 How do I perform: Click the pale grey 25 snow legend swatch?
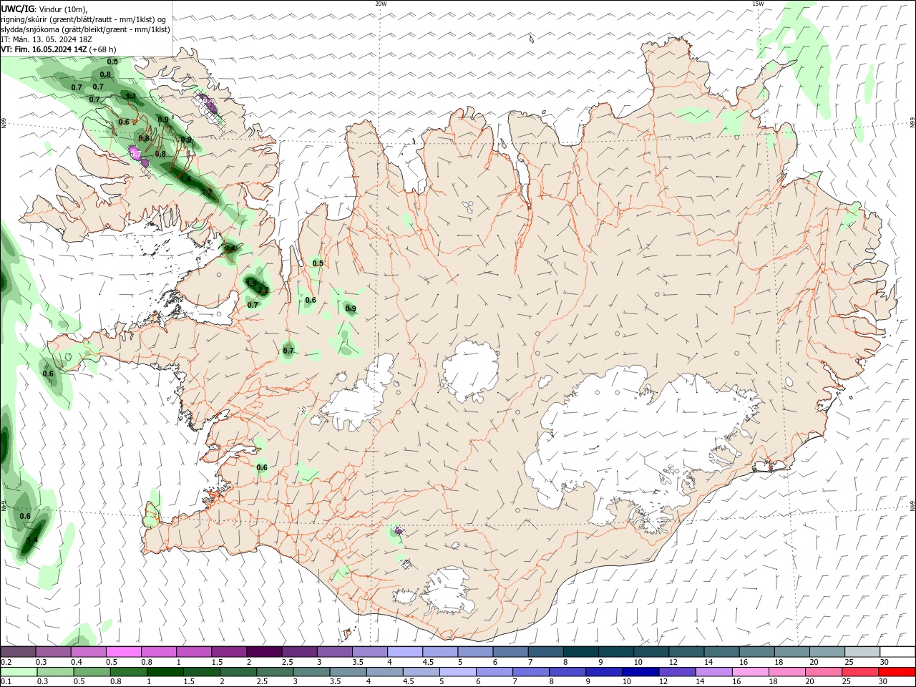pyautogui.click(x=862, y=652)
